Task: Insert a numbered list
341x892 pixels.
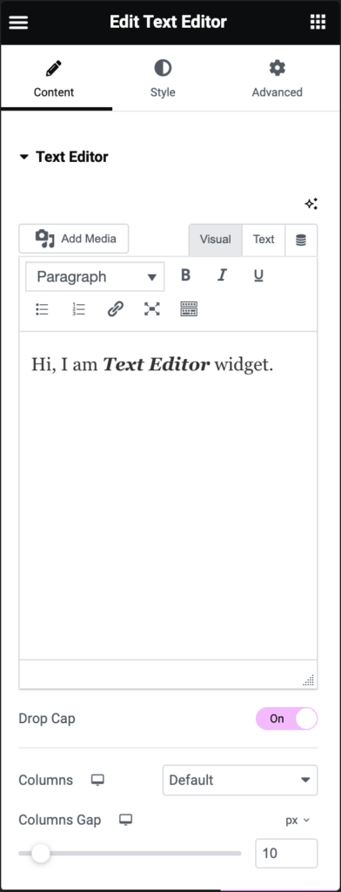Action: click(x=78, y=309)
